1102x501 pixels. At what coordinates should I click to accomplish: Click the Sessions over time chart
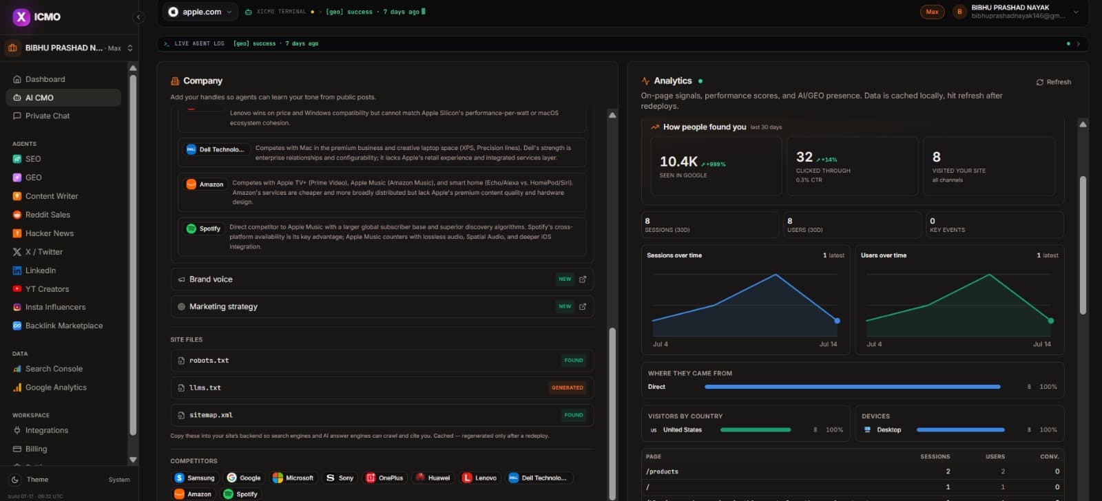coord(745,300)
